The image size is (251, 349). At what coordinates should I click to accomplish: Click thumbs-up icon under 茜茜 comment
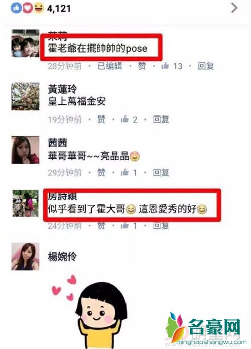[124, 172]
